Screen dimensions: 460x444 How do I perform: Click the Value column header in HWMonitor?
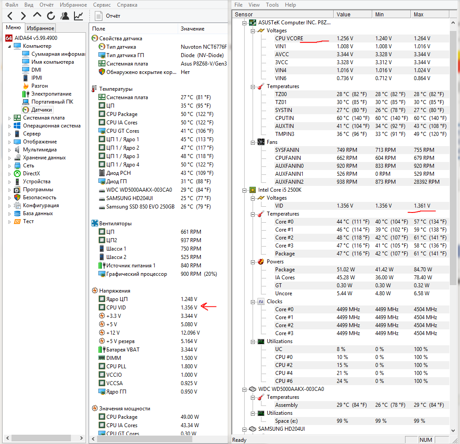tap(353, 14)
